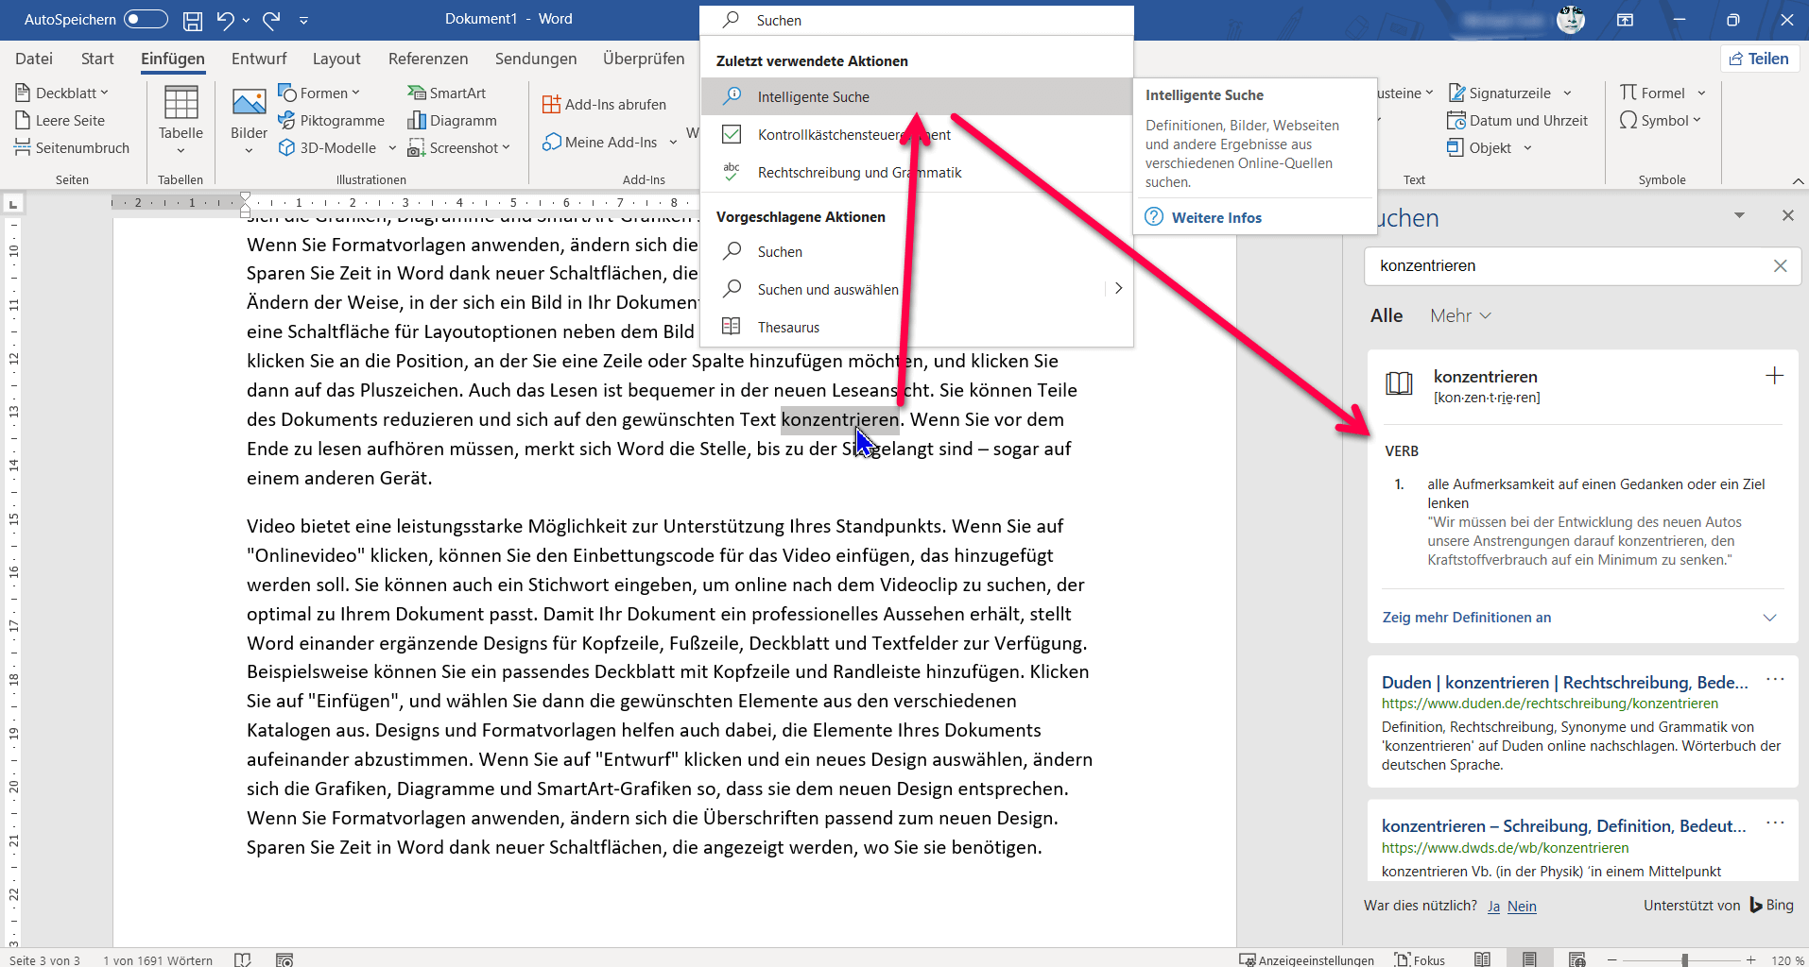Image resolution: width=1809 pixels, height=967 pixels.
Task: Click the Redo arrow icon
Action: [x=272, y=20]
